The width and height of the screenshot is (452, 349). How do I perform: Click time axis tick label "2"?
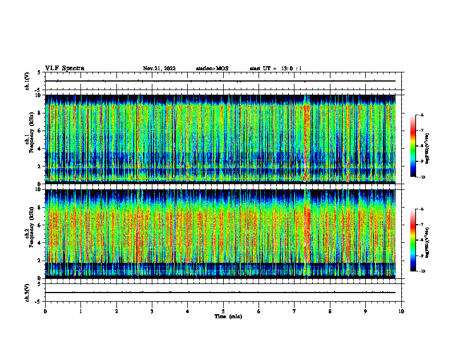tap(116, 311)
